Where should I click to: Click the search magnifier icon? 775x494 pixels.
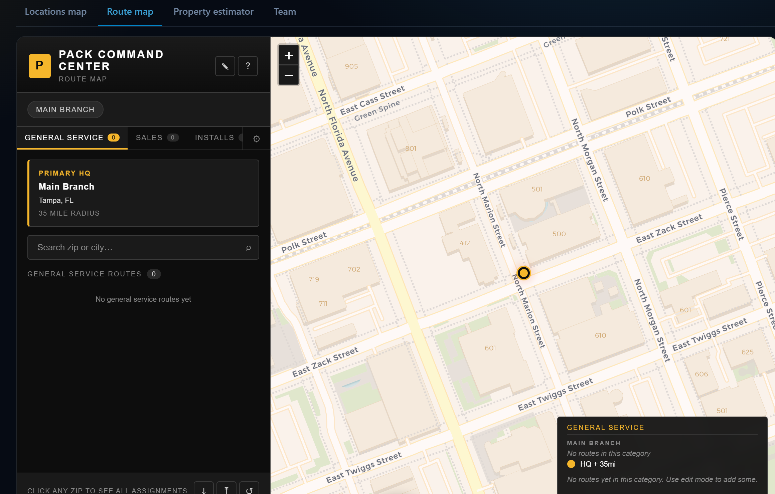click(248, 248)
